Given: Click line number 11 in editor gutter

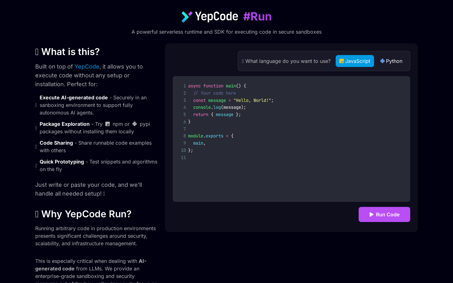Looking at the screenshot, I should [183, 158].
